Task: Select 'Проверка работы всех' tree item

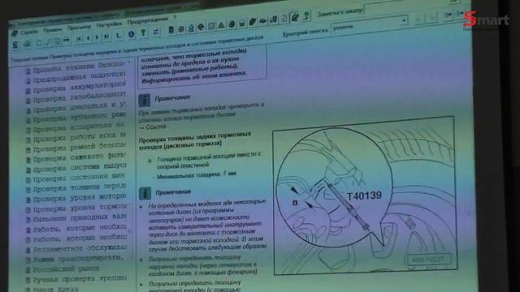Action: [x=76, y=137]
